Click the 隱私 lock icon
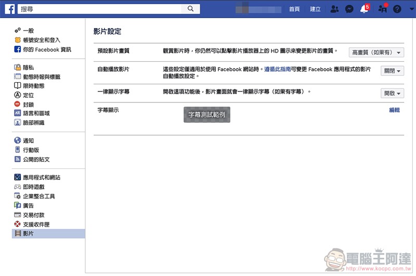416x276 pixels. click(x=18, y=67)
